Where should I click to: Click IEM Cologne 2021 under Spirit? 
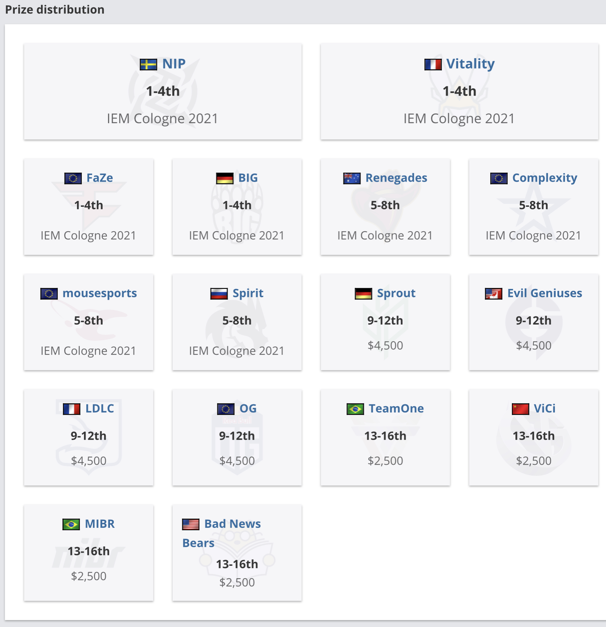coord(237,351)
